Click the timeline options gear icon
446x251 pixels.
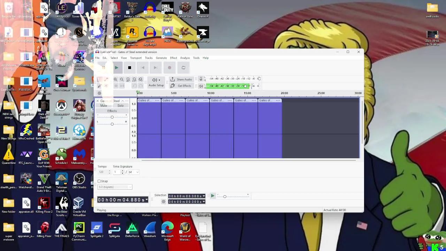click(99, 93)
